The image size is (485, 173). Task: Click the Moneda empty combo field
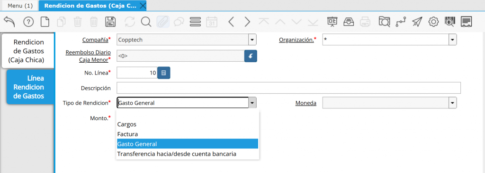[386, 103]
